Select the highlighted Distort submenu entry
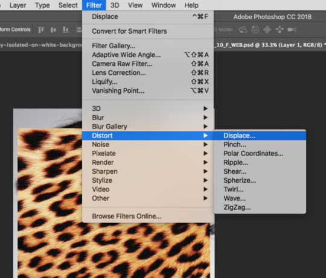This screenshot has width=326, height=278. 148,136
